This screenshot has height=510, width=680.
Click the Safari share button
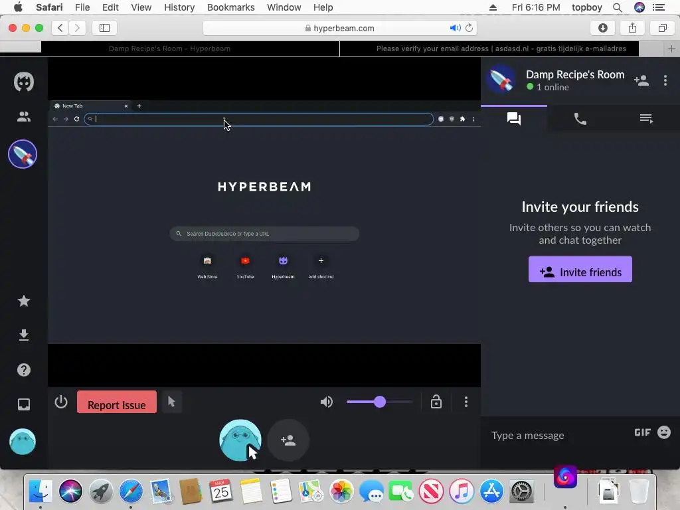633,28
